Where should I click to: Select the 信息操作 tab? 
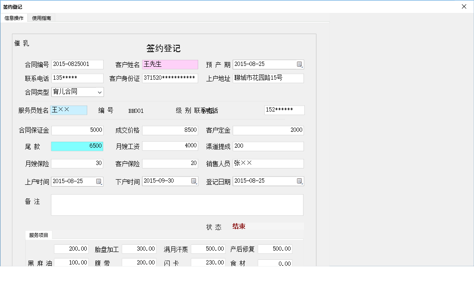[13, 18]
